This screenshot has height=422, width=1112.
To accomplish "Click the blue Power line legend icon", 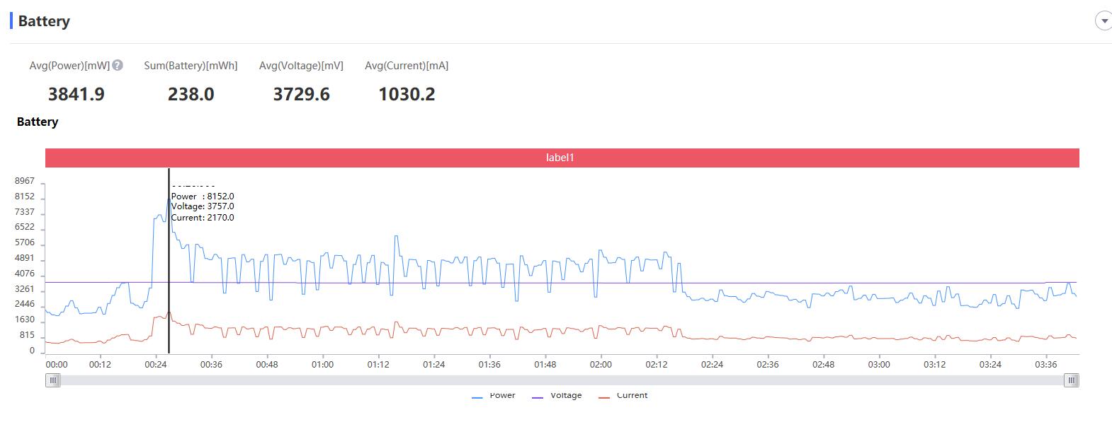I will (x=477, y=397).
